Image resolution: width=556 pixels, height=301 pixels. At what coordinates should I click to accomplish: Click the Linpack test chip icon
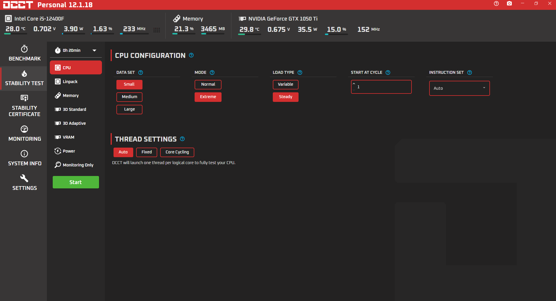(58, 82)
